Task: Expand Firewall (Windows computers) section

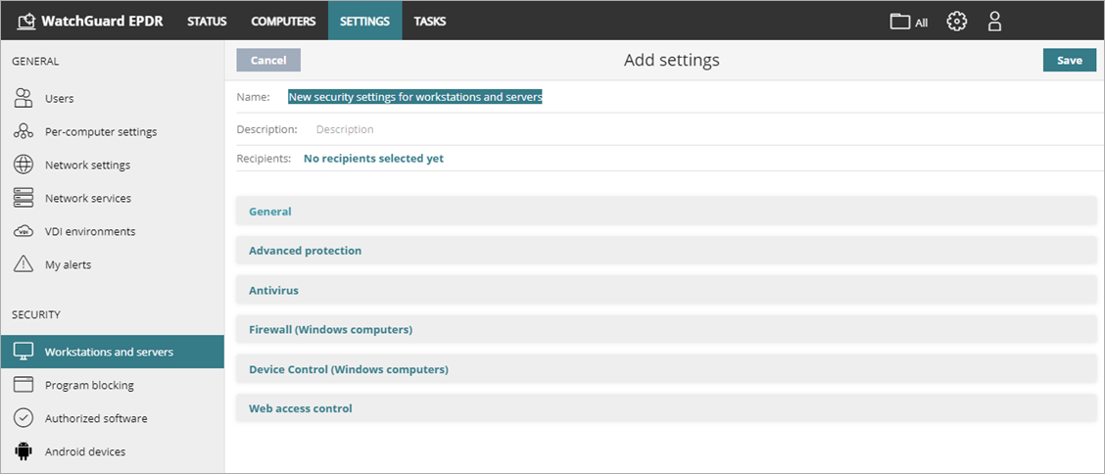Action: click(x=330, y=330)
